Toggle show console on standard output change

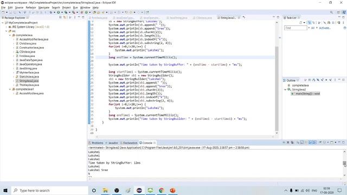tap(311, 142)
